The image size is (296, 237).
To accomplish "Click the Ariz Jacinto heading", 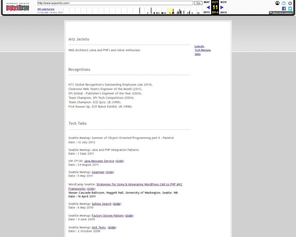I will (x=79, y=39).
